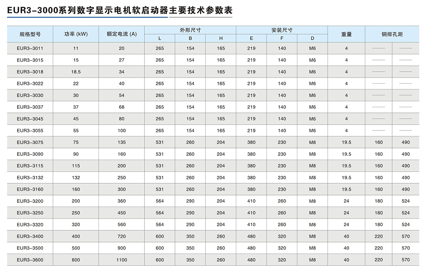Select the H sub-column header
428x270 pixels.
pyautogui.click(x=221, y=38)
